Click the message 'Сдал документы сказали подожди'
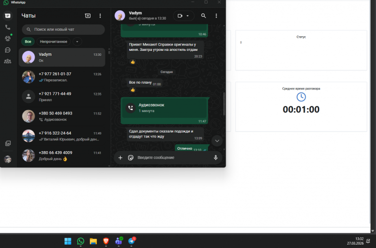Viewport: 376px width, 248px height. [x=165, y=134]
